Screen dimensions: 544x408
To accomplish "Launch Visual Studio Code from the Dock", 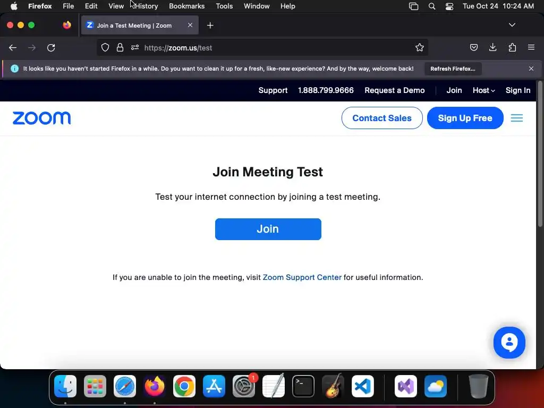I will click(x=363, y=386).
